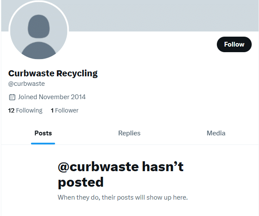Image resolution: width=259 pixels, height=216 pixels.
Task: Switch to the Replies tab
Action: point(129,133)
